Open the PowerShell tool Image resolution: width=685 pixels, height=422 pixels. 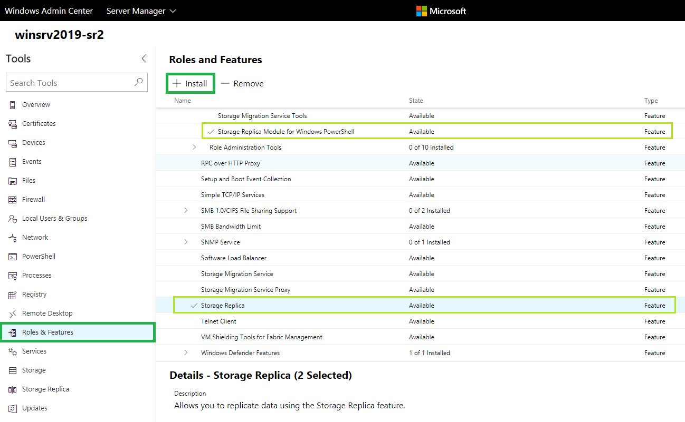(x=78, y=257)
